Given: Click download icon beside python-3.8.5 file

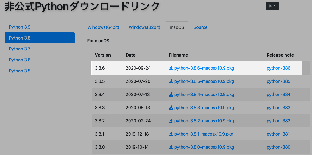Looking at the screenshot, I should point(171,81).
